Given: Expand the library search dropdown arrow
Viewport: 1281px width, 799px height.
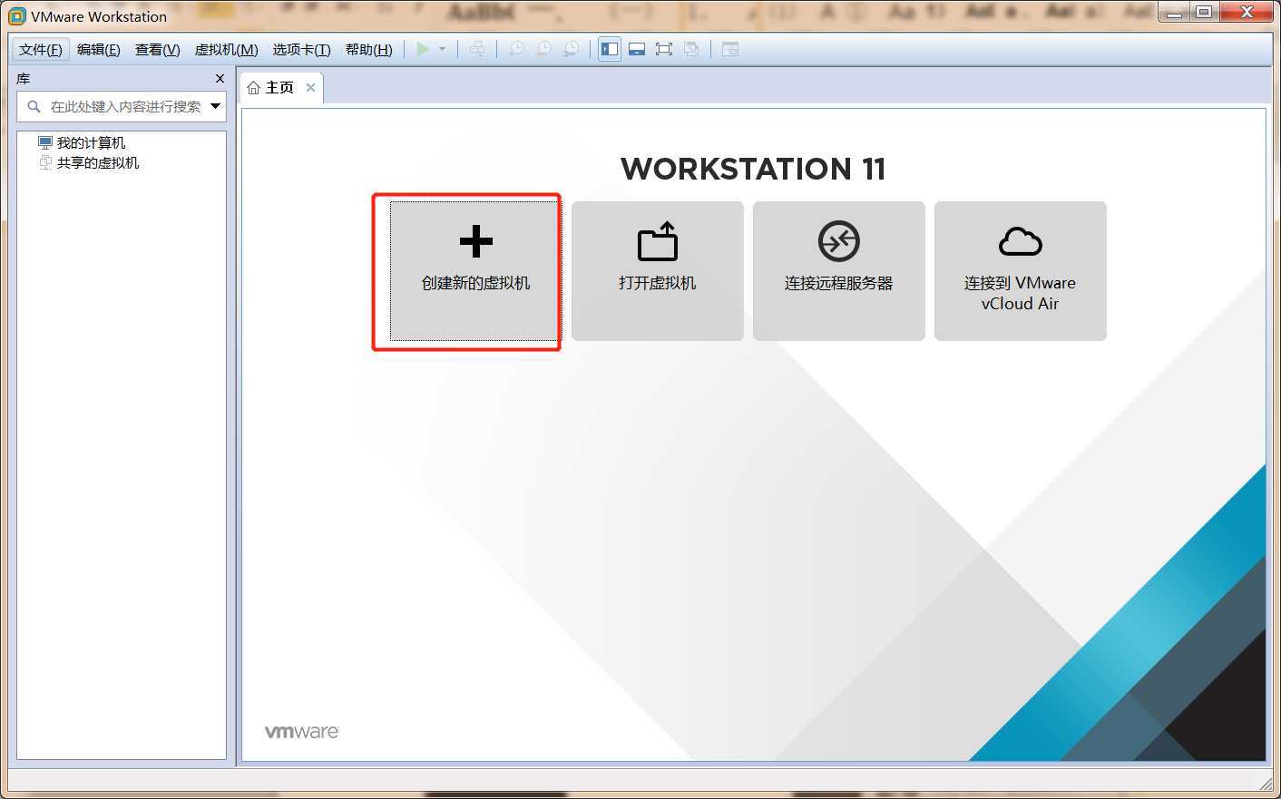Looking at the screenshot, I should point(216,106).
